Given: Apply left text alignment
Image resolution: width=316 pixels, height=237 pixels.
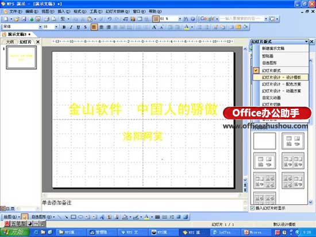Looking at the screenshot, I should (x=94, y=27).
